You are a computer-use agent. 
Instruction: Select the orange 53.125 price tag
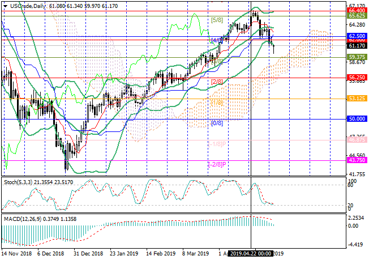click(356, 99)
